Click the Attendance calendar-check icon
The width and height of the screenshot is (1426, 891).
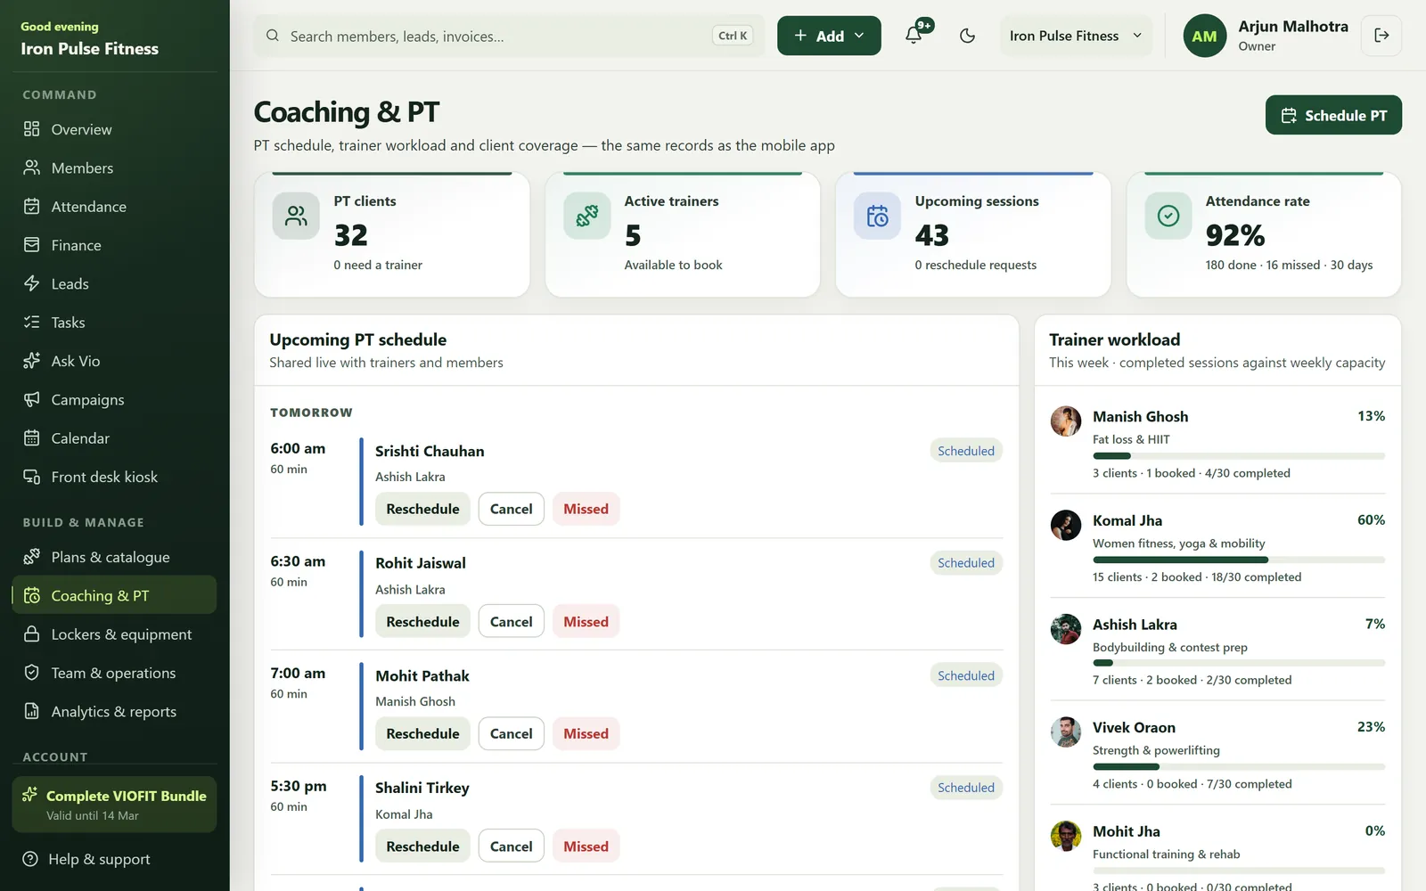click(x=32, y=207)
